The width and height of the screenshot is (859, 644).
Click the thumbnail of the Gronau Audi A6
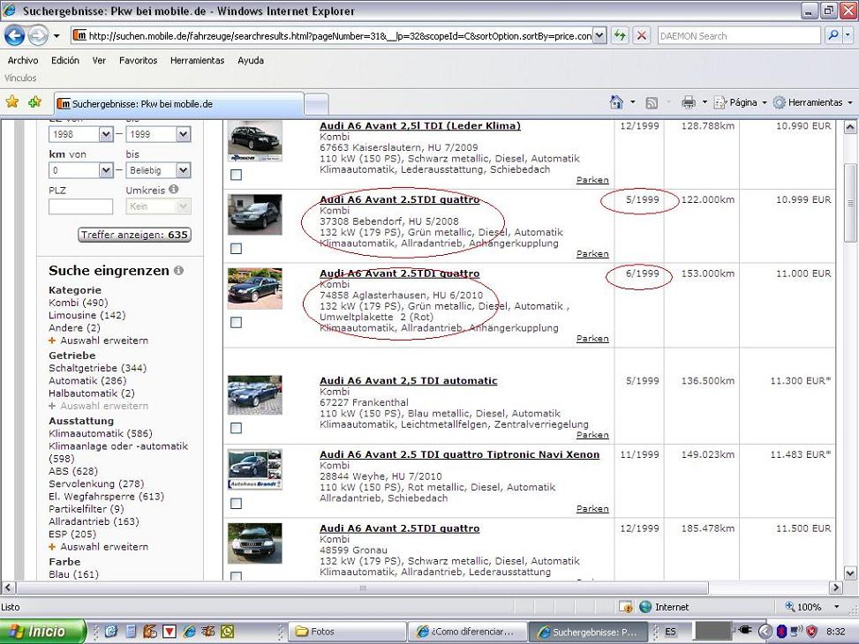[x=255, y=543]
